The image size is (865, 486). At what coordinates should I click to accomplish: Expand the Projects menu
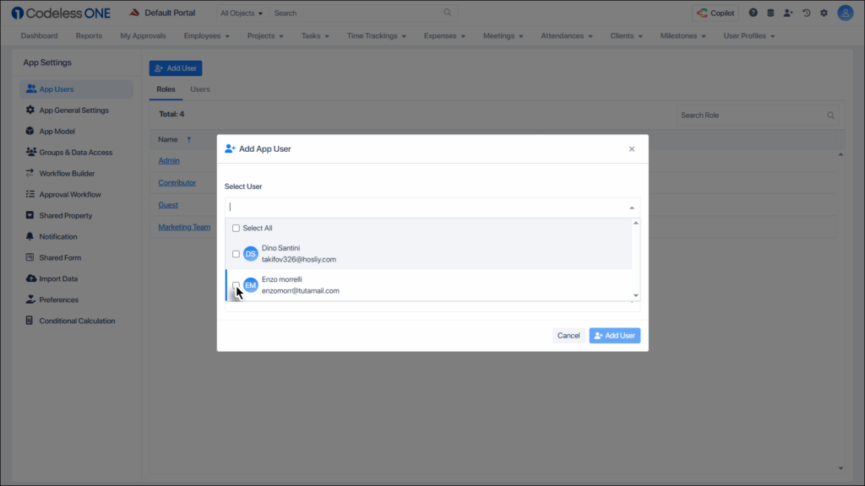pos(265,35)
